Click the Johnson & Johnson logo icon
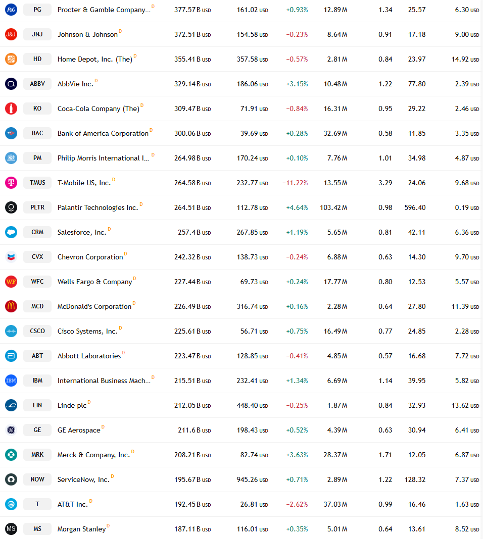The width and height of the screenshot is (483, 539). (x=11, y=34)
